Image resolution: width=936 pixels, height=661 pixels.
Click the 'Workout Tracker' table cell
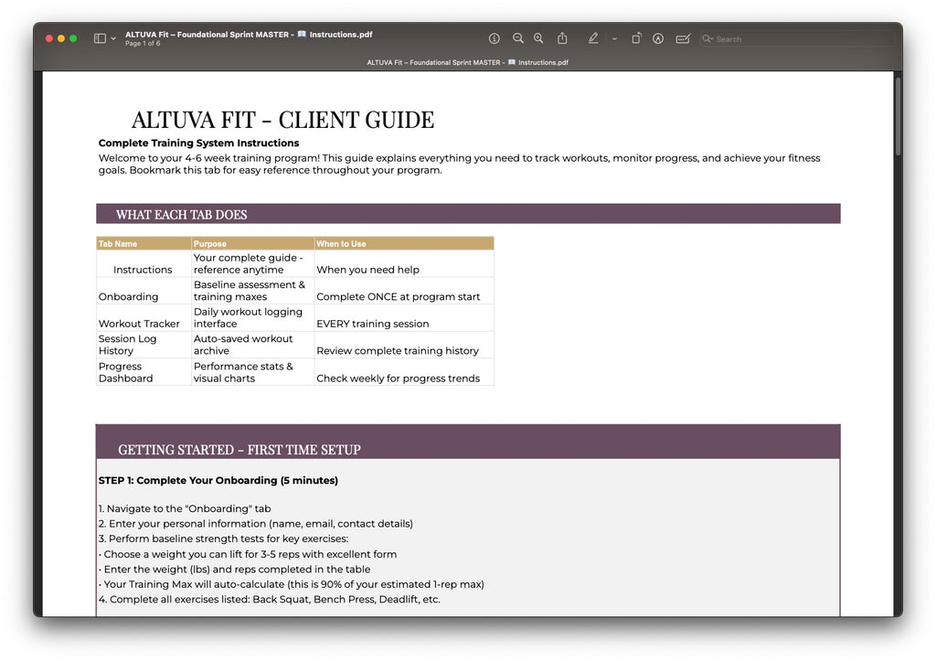click(x=140, y=324)
